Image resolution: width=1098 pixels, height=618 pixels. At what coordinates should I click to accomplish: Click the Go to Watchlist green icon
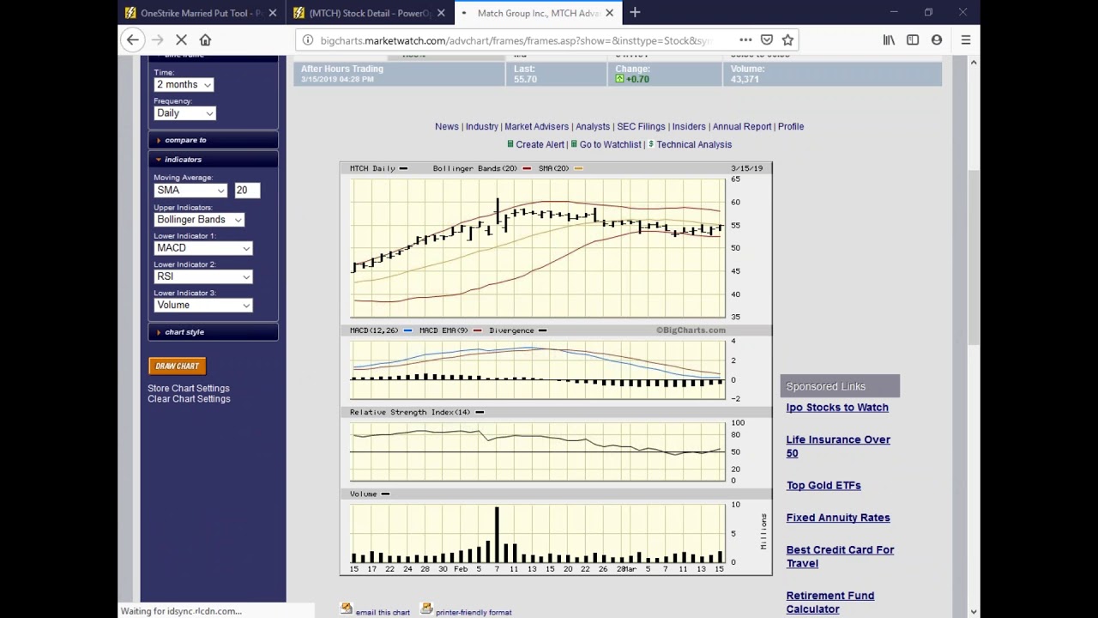(574, 144)
